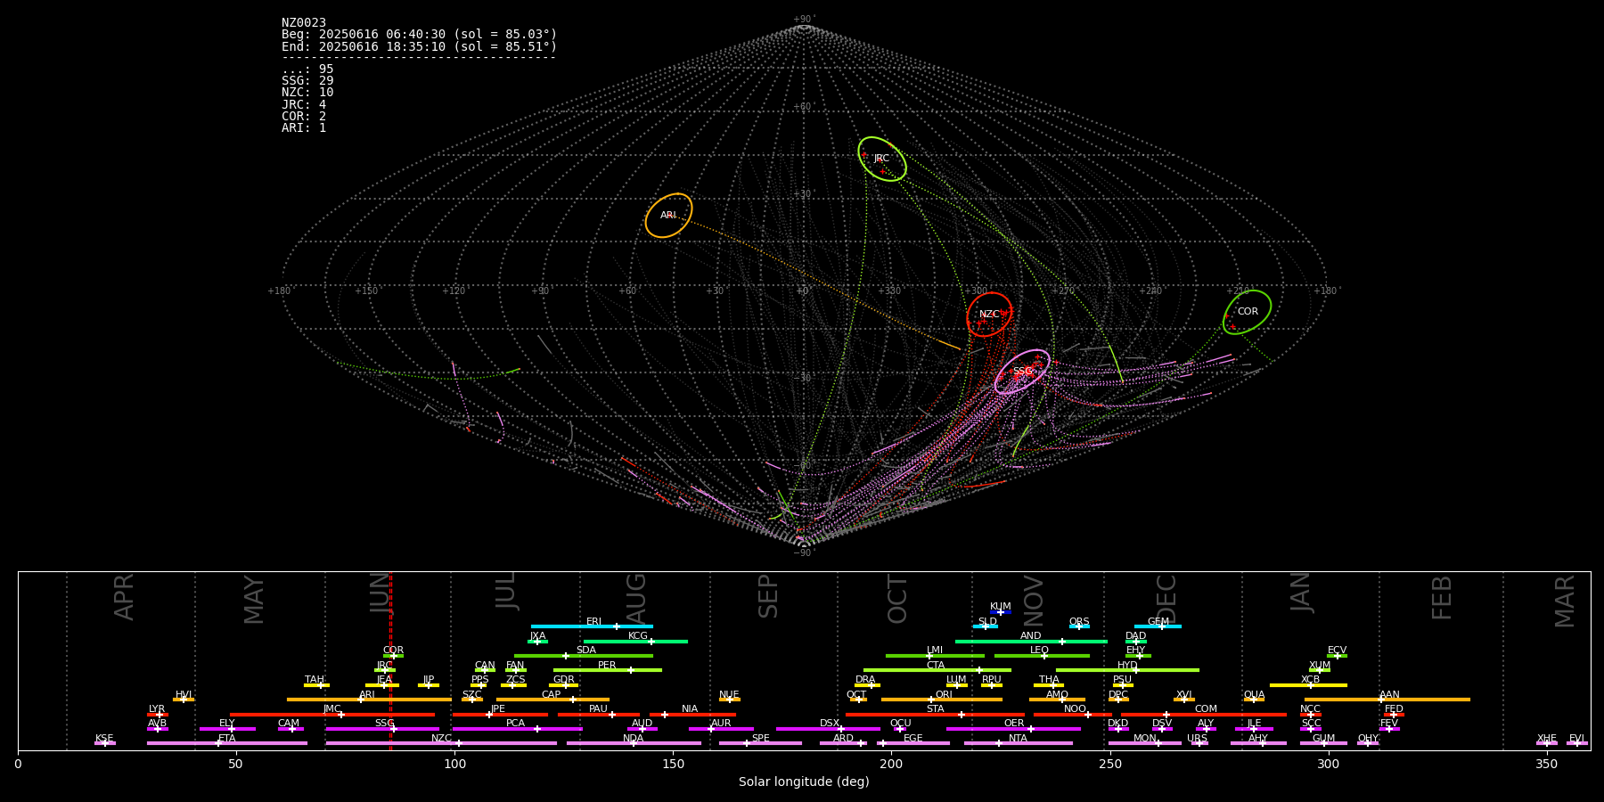Click the pink KSE shower bar
This screenshot has width=1604, height=802.
pos(104,743)
